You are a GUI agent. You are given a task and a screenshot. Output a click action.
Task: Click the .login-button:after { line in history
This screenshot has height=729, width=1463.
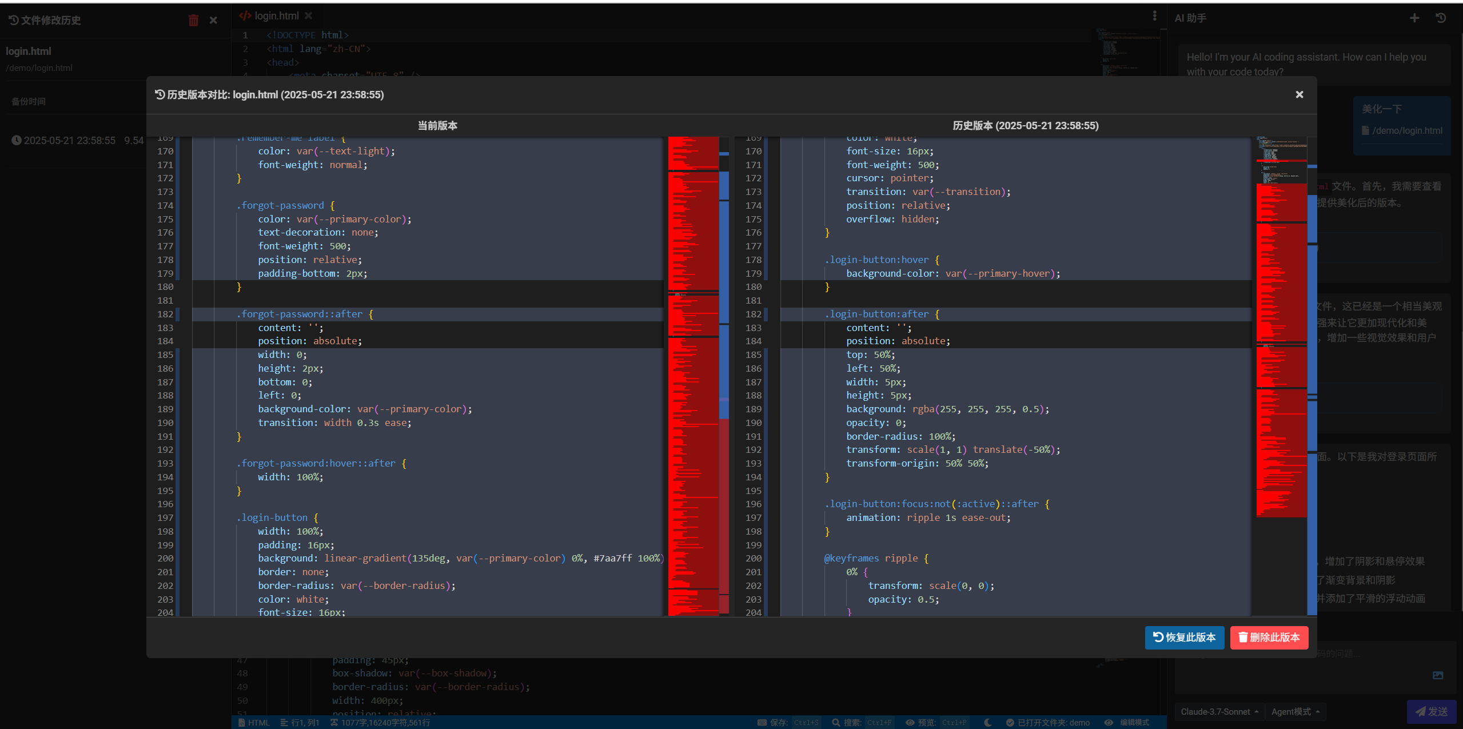click(x=882, y=314)
